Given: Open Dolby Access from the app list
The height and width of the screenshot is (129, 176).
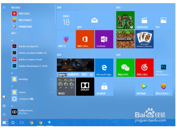Looking at the screenshot, I should point(32,112).
